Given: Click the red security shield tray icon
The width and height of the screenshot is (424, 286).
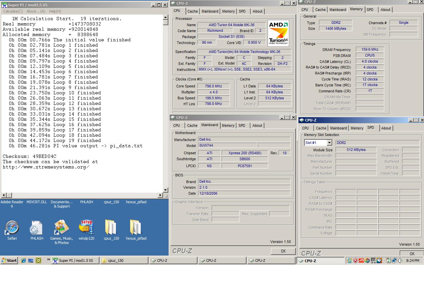Looking at the screenshot, I should pos(355,261).
